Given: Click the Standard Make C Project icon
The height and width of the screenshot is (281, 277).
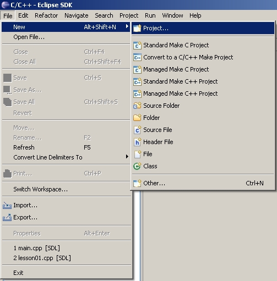Looking at the screenshot, I should point(137,45).
